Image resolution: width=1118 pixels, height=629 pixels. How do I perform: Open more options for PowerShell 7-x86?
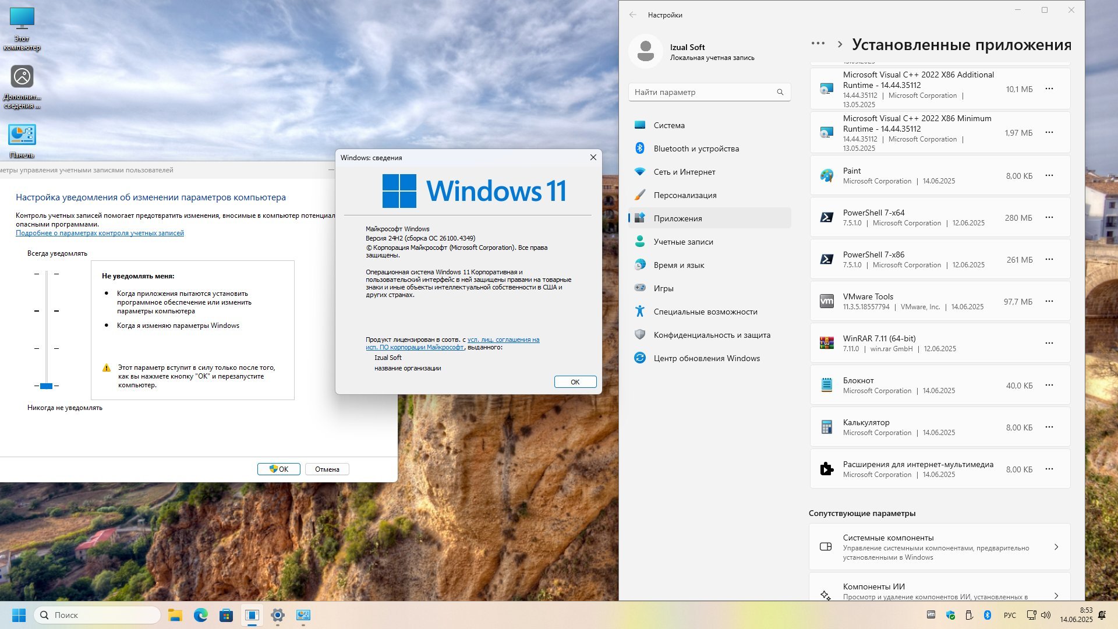click(1049, 259)
